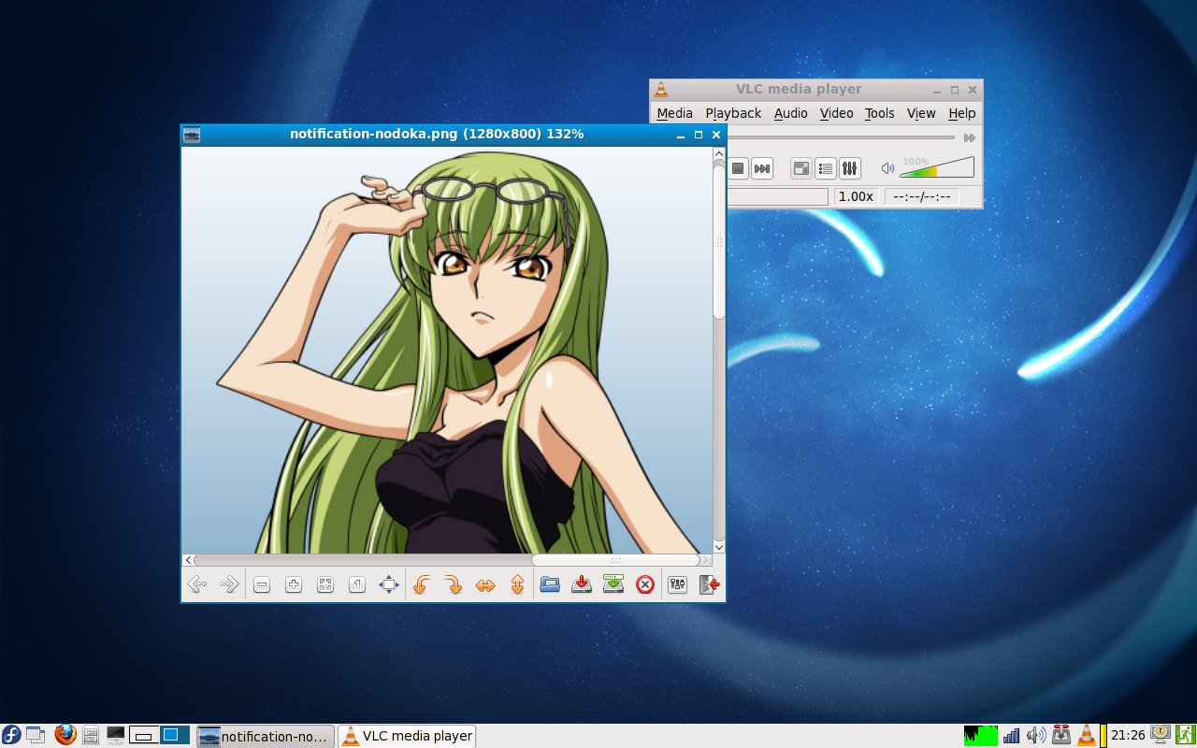Screen dimensions: 1197x748
Task: Toggle VLC playlist view button
Action: [x=826, y=169]
